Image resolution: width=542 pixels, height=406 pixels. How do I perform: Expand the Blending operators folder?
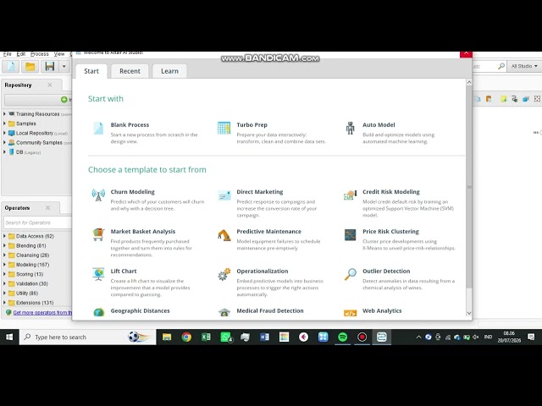point(4,246)
